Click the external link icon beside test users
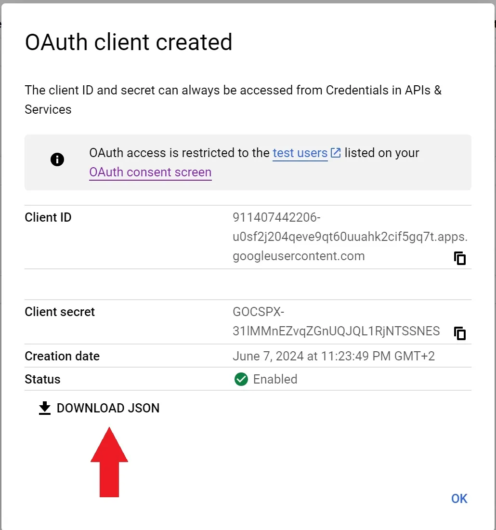The width and height of the screenshot is (496, 530). click(336, 153)
